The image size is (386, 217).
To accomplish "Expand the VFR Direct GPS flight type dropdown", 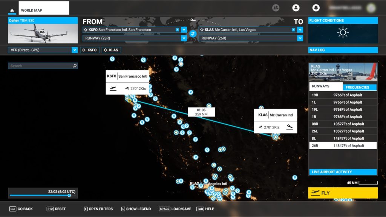I will click(x=75, y=50).
